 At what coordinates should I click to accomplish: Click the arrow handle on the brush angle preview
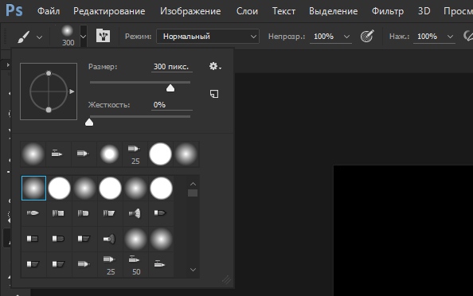[x=72, y=92]
